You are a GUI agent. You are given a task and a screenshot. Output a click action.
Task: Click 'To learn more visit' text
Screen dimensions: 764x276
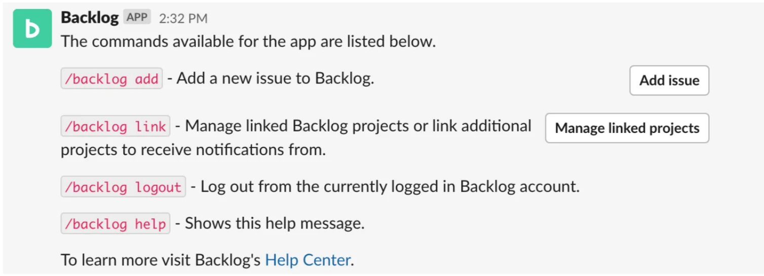tap(127, 260)
